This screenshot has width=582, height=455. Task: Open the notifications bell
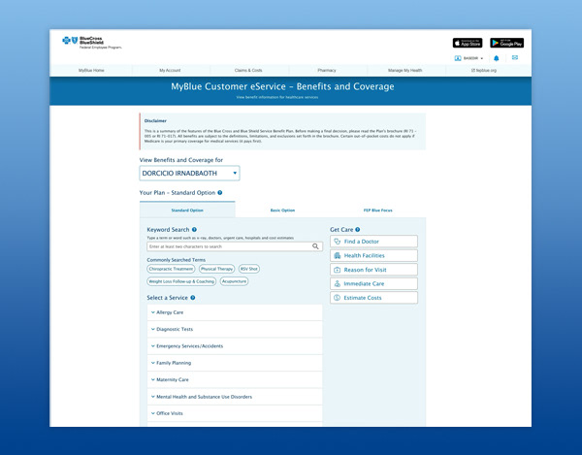[x=497, y=58]
